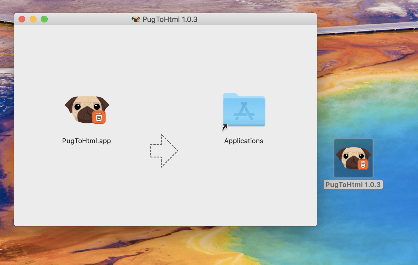Click empty window background below the dashed arrow

[164, 197]
